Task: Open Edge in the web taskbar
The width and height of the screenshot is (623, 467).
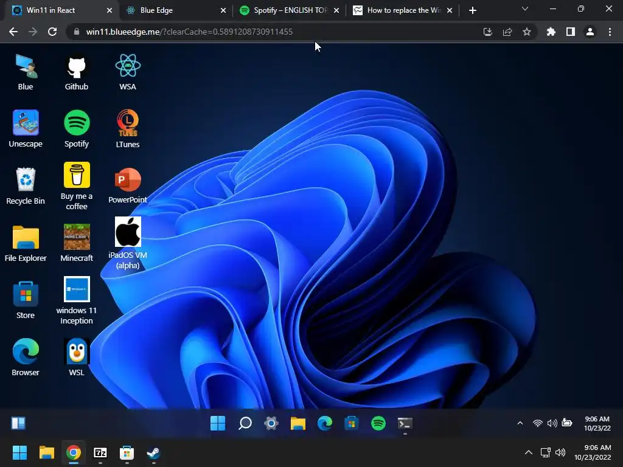Action: pyautogui.click(x=325, y=423)
